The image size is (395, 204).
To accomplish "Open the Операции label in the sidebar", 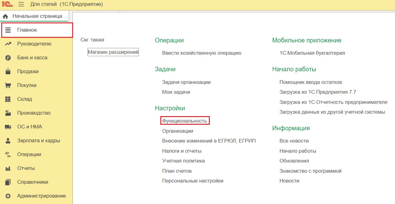I will point(29,155).
